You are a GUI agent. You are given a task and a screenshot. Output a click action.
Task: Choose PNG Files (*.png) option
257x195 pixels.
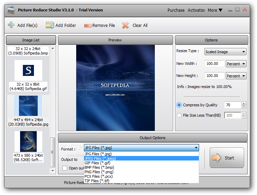coord(141,172)
